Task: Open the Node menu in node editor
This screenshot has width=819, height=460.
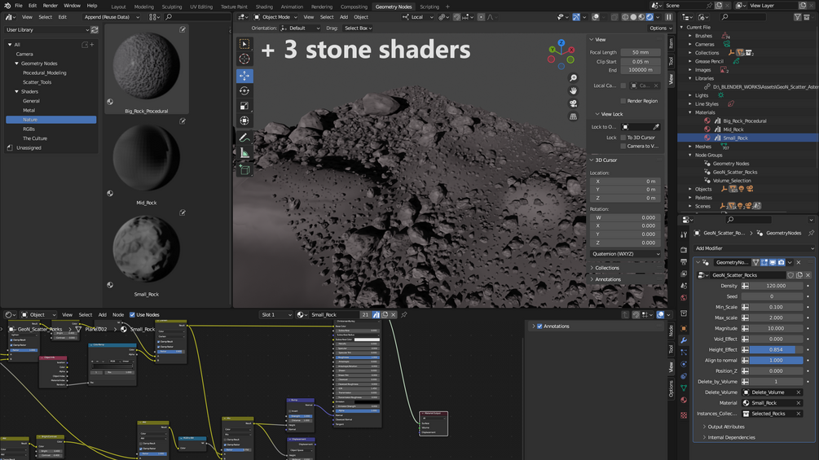Action: point(118,314)
